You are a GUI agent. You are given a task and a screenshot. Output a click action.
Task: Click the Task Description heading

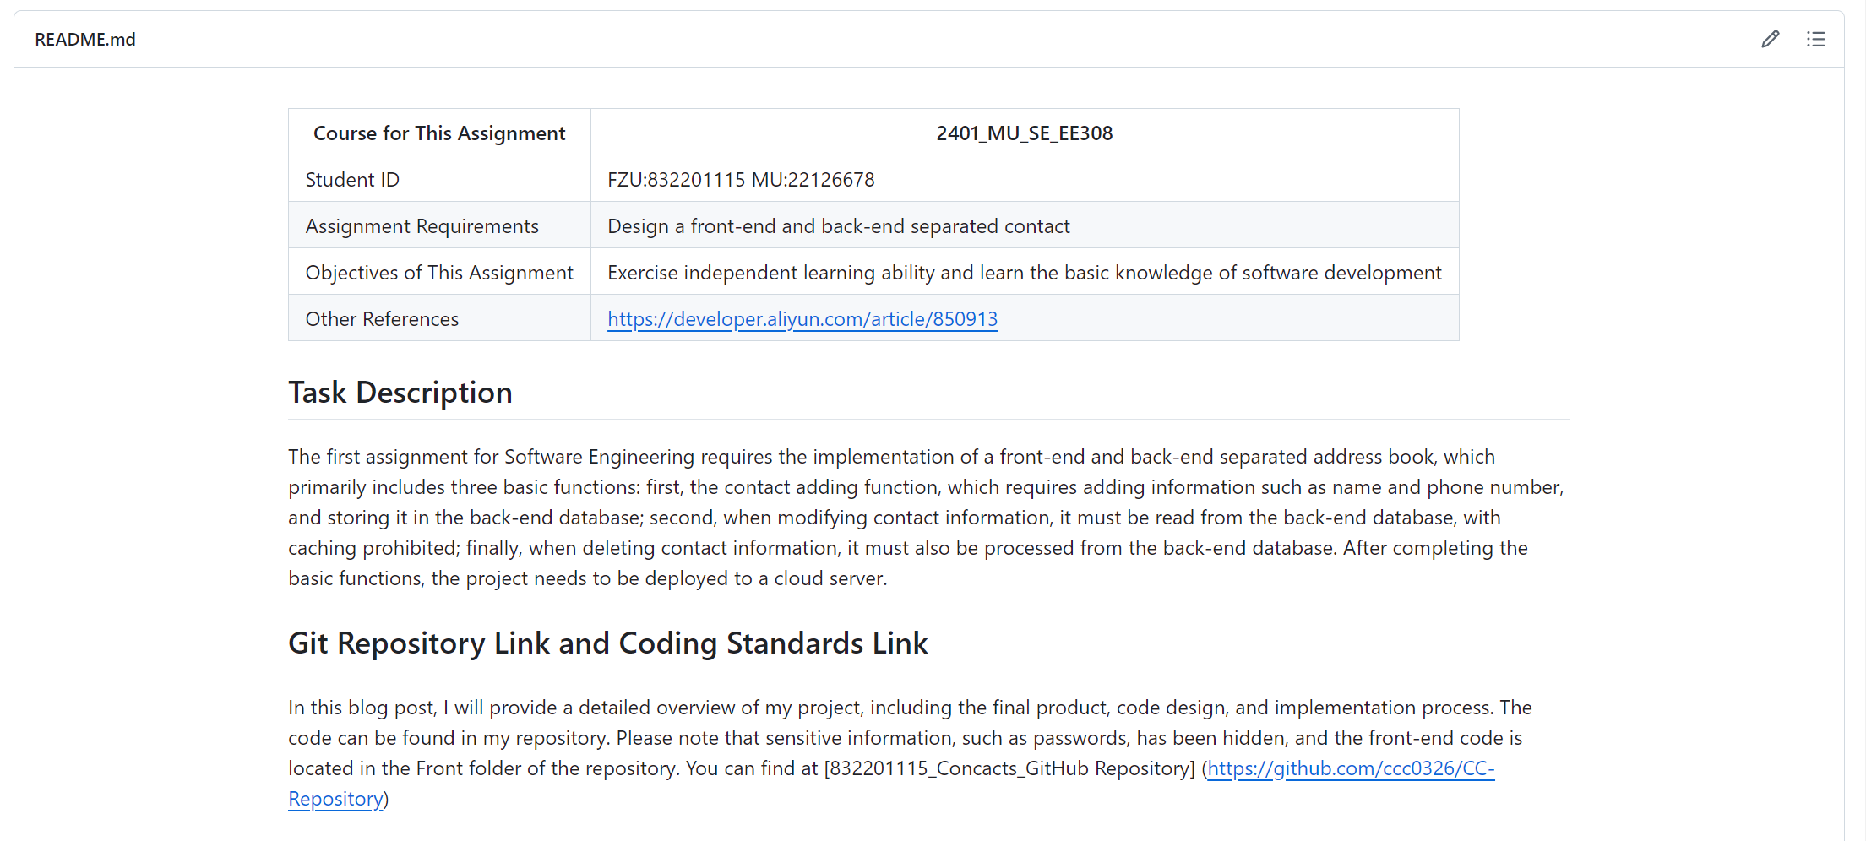point(400,393)
